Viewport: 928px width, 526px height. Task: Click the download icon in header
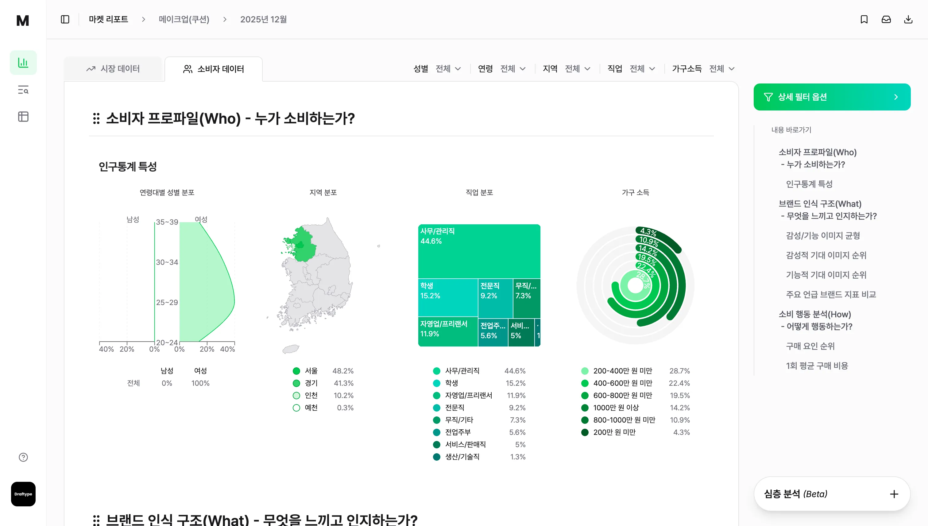coord(908,20)
